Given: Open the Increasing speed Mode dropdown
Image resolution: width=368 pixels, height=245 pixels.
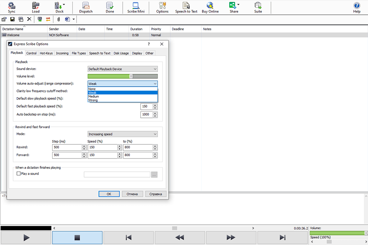Looking at the screenshot, I should [122, 133].
